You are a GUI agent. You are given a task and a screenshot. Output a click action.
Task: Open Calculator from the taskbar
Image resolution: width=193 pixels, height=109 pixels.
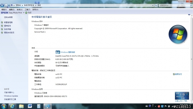[39, 106]
